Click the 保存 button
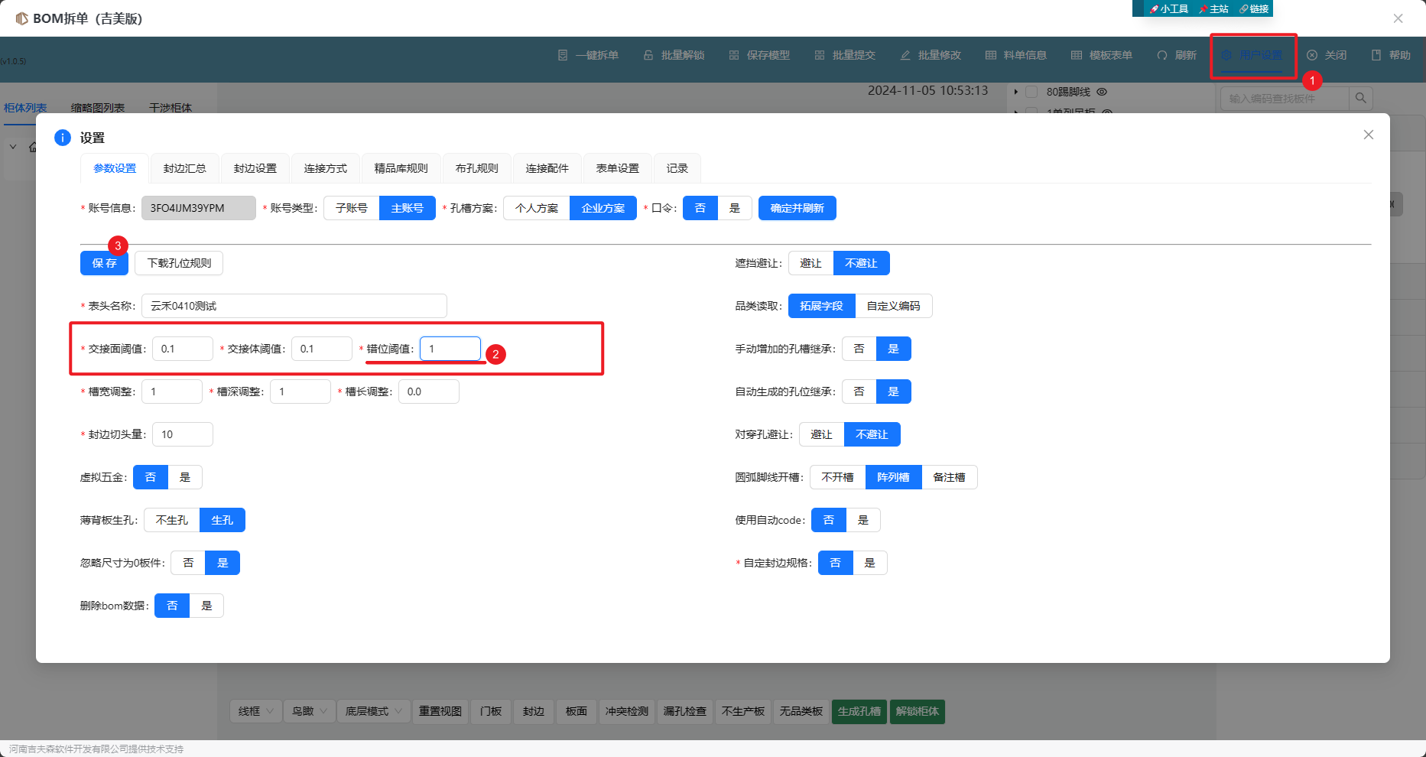1426x757 pixels. click(x=104, y=263)
